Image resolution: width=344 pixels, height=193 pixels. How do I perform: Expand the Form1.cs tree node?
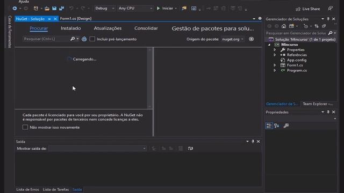275,65
